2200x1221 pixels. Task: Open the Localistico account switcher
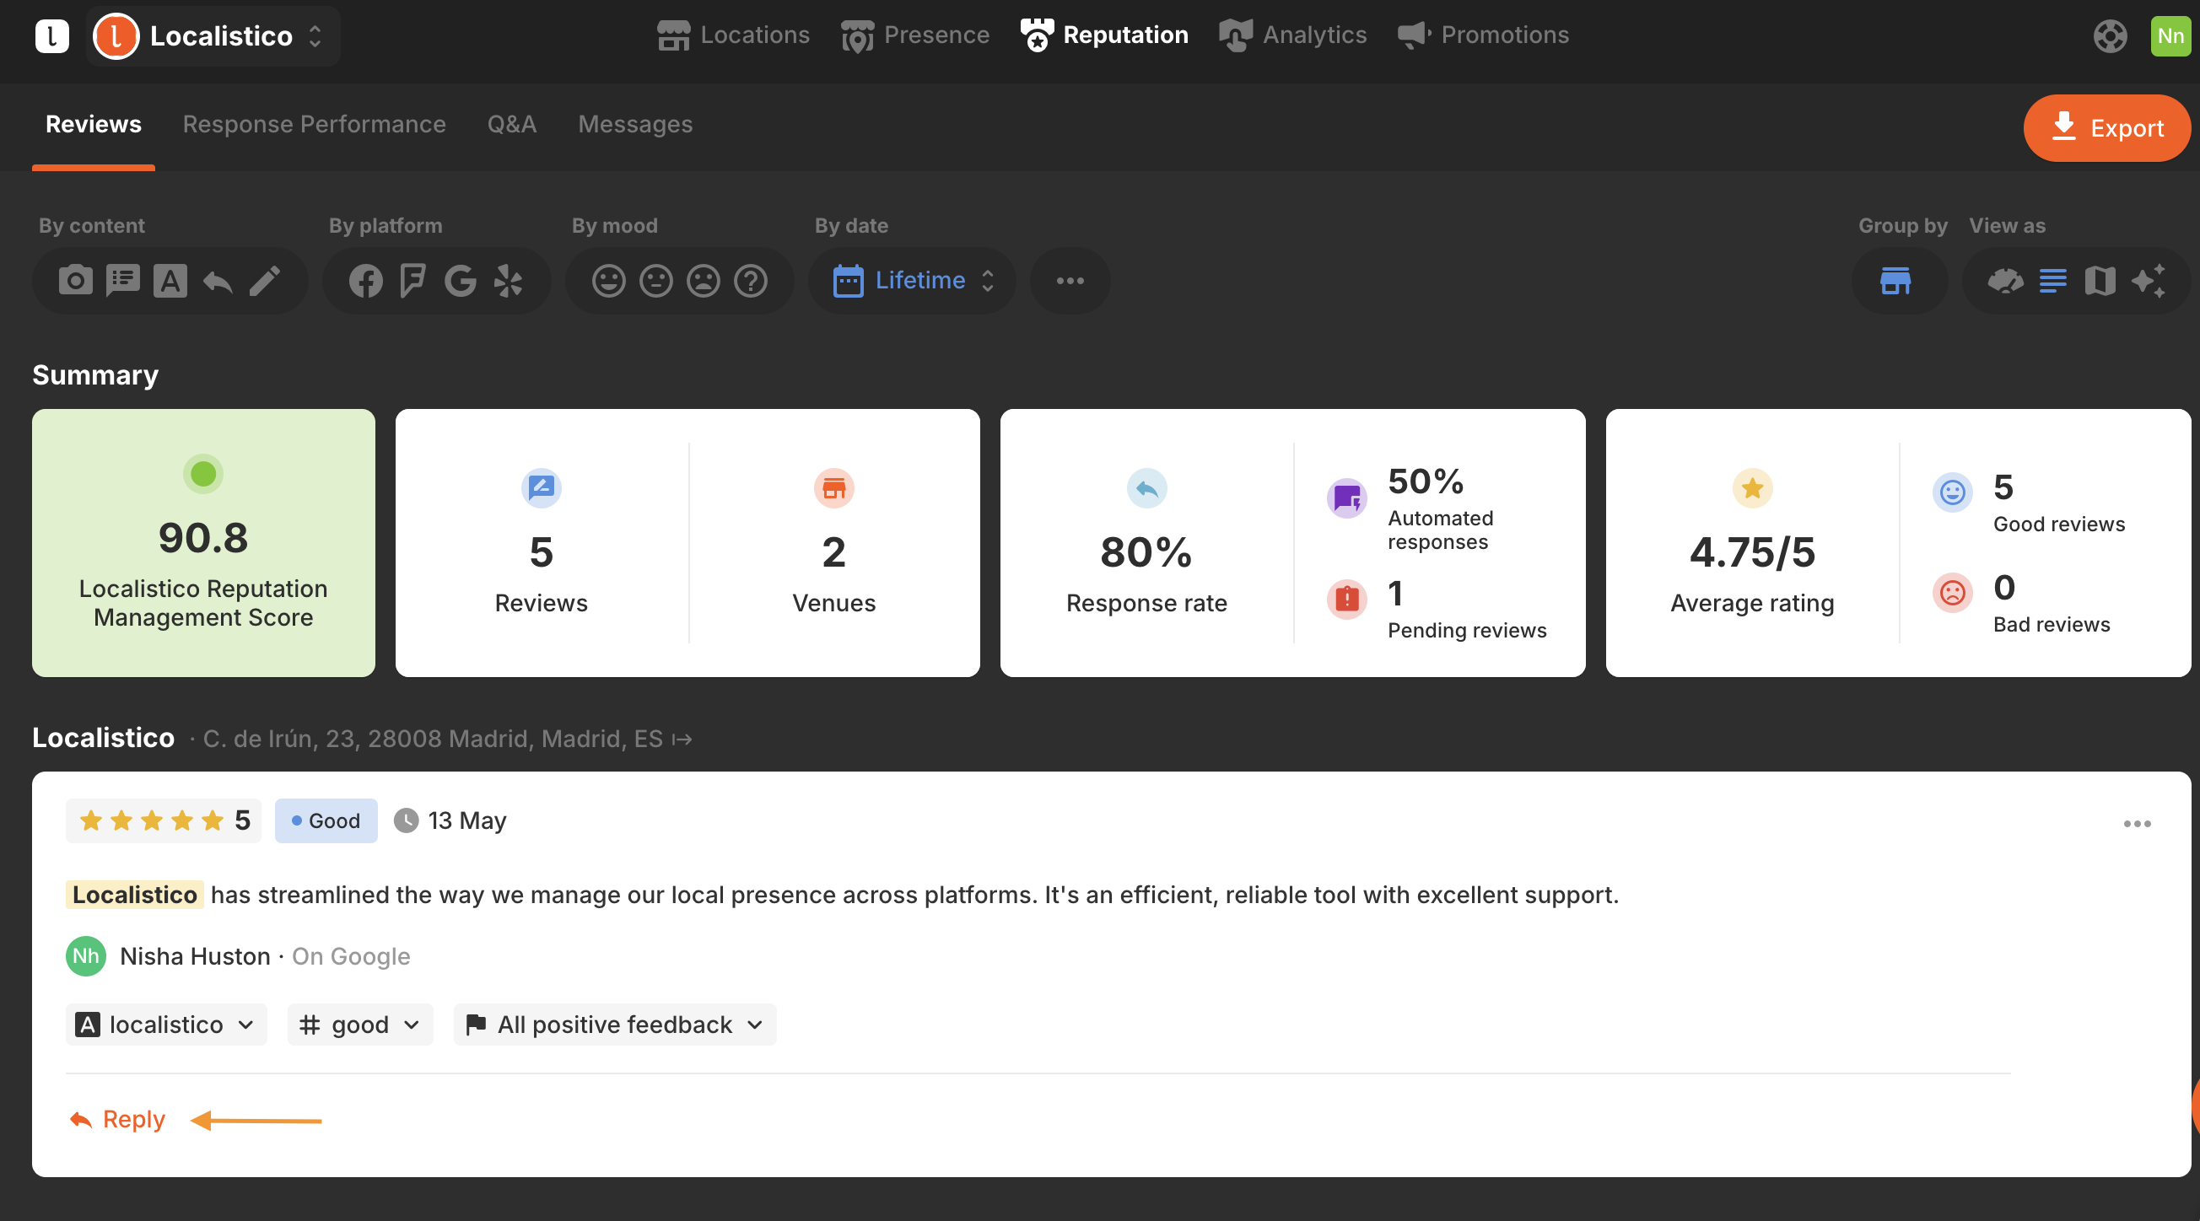pos(213,36)
